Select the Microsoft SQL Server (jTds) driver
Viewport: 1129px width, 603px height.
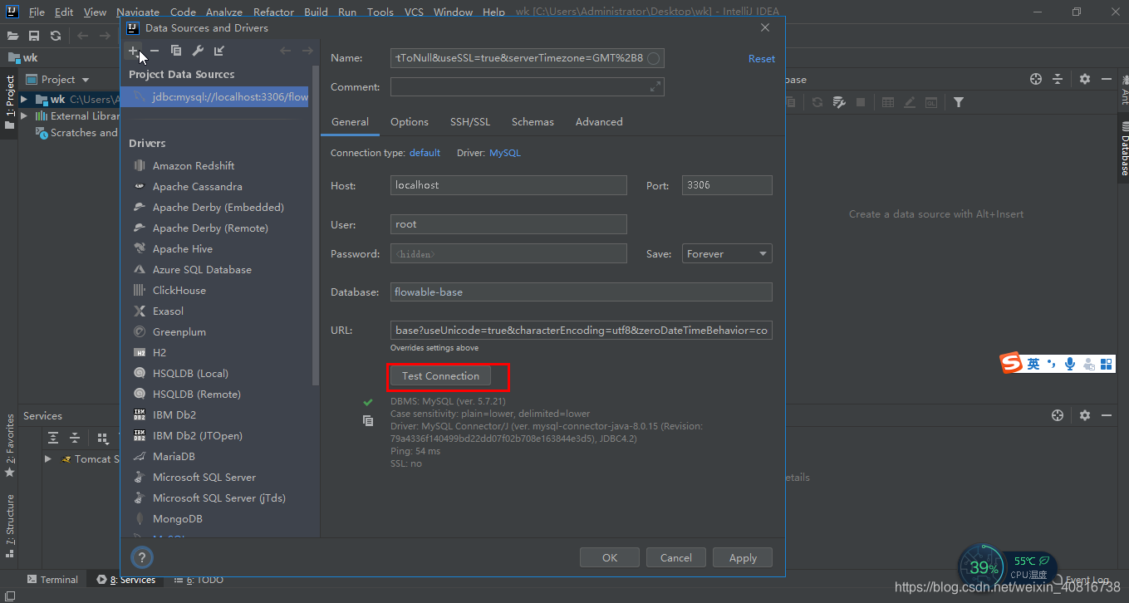[220, 498]
